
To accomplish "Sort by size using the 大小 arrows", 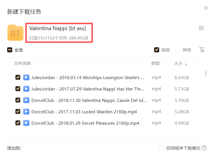I will 186,63.
